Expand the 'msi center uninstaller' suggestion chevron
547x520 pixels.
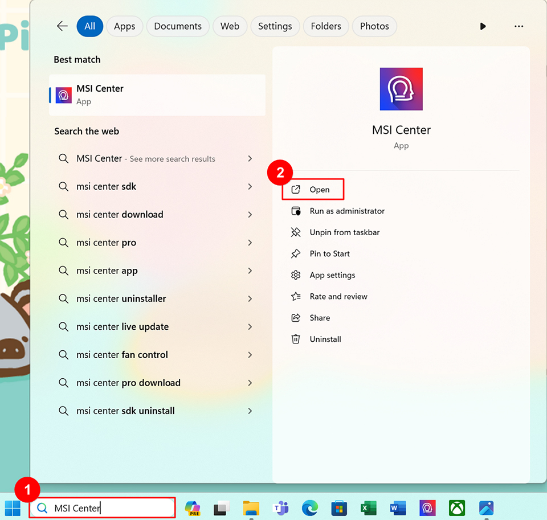pyautogui.click(x=250, y=299)
